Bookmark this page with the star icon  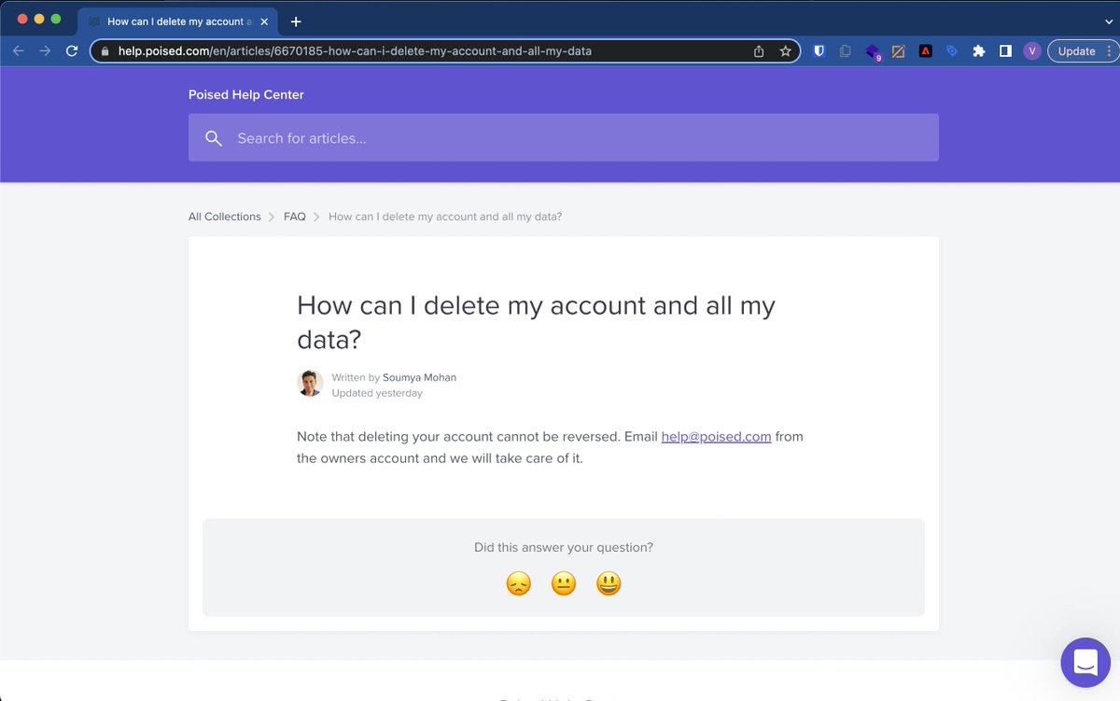[x=786, y=51]
